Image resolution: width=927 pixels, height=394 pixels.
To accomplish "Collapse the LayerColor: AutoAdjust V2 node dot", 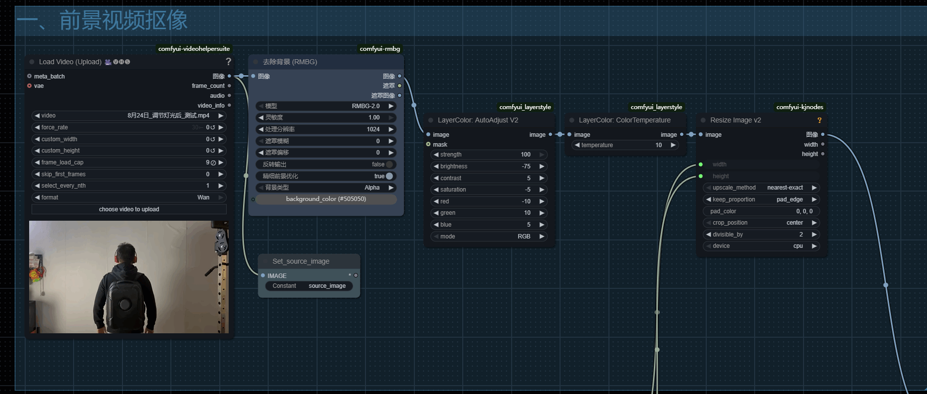I will (431, 120).
